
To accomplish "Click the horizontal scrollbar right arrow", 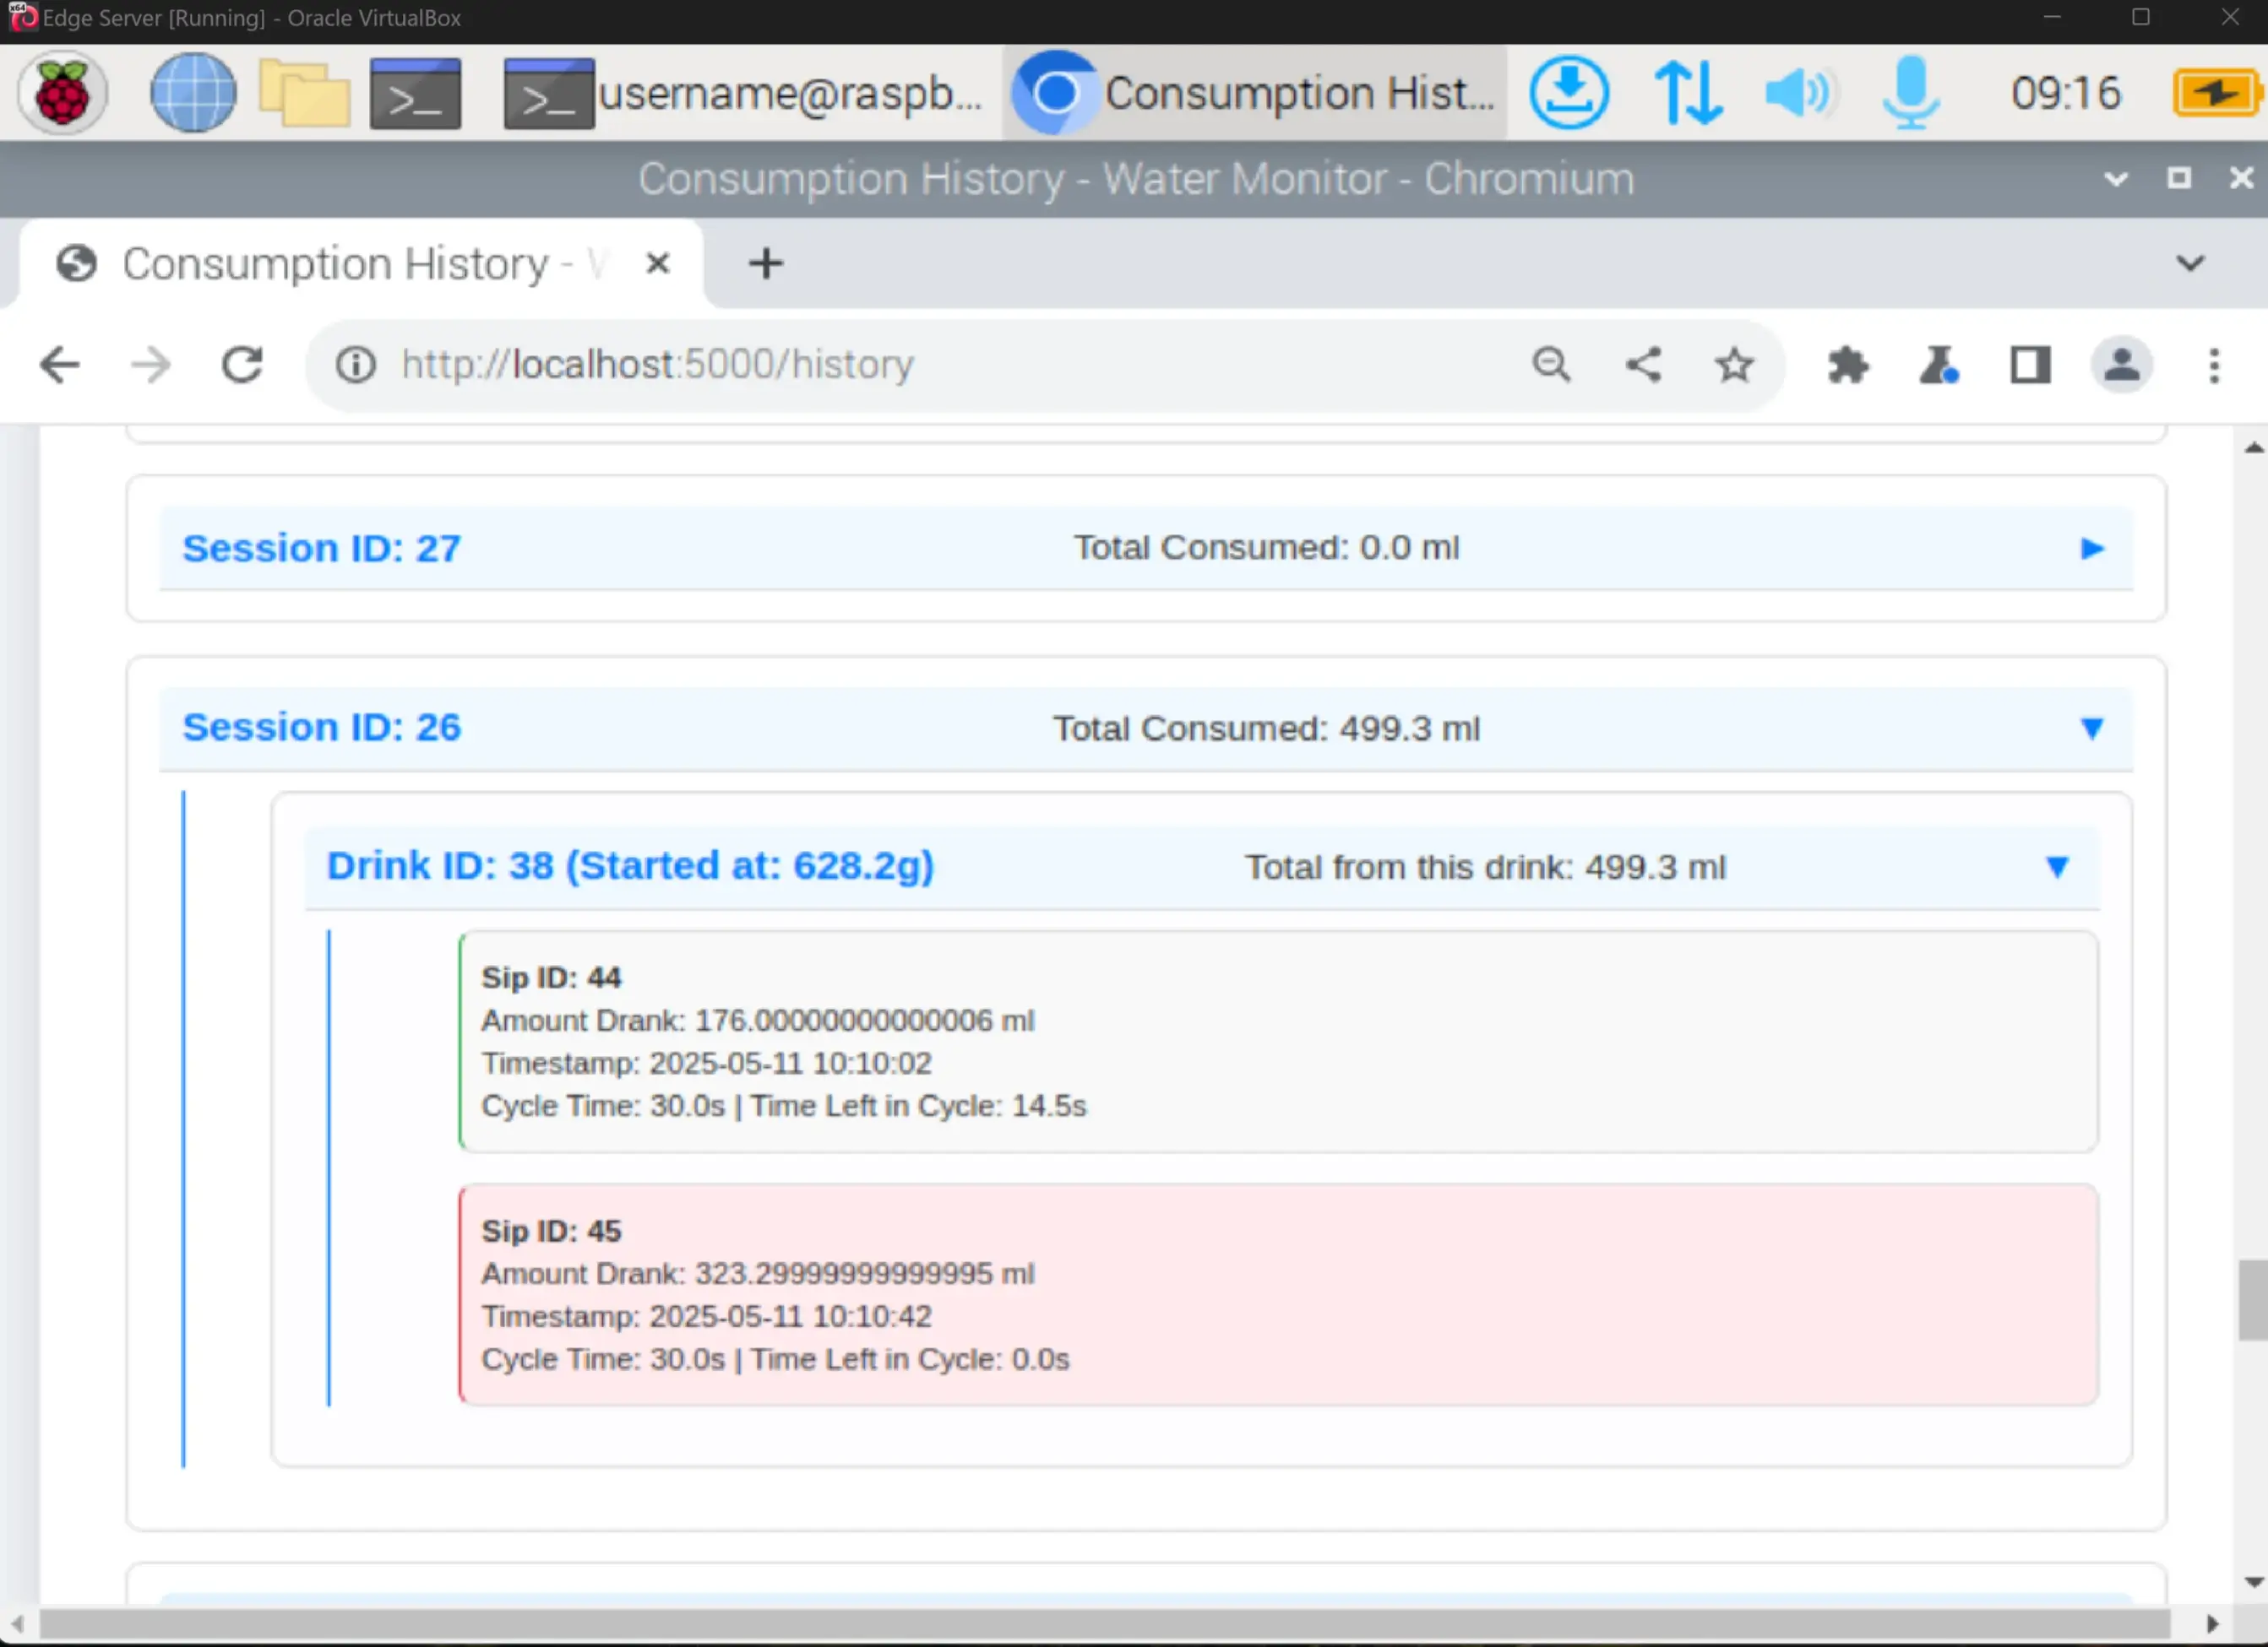I will 2213,1624.
